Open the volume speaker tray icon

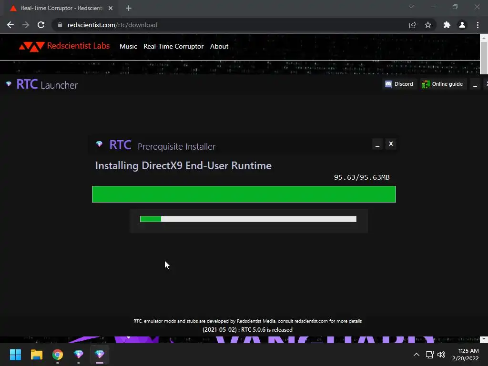(x=441, y=355)
